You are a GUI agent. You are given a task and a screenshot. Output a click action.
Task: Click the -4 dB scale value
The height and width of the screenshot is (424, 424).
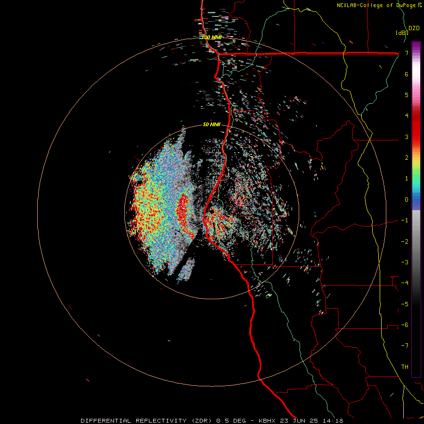(405, 283)
